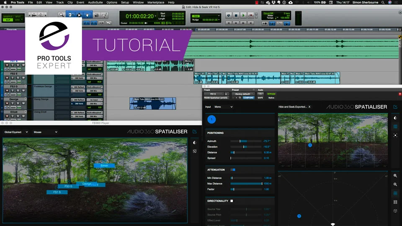402x226 pixels.
Task: Click the Record transport button
Action: click(x=251, y=15)
